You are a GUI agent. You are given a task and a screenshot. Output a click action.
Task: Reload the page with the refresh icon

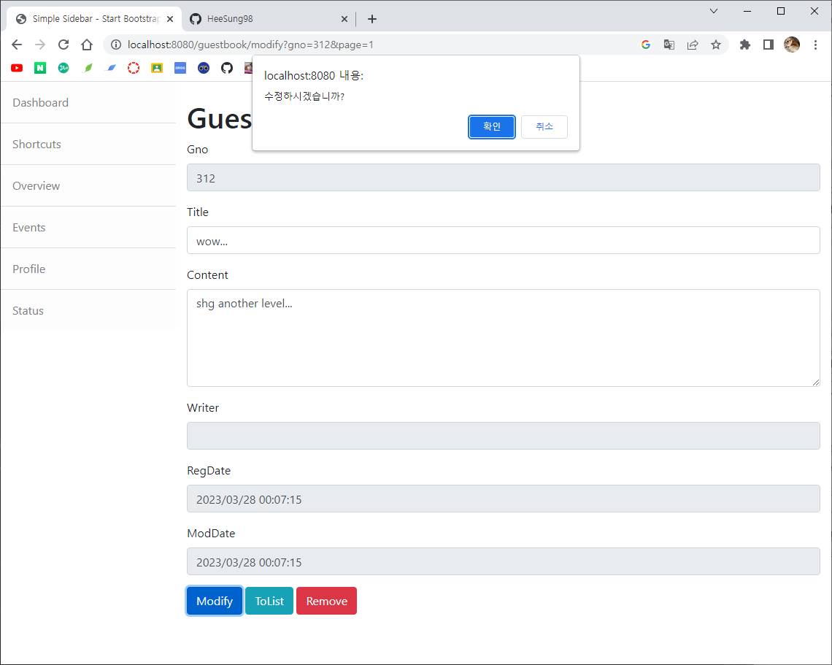(63, 45)
